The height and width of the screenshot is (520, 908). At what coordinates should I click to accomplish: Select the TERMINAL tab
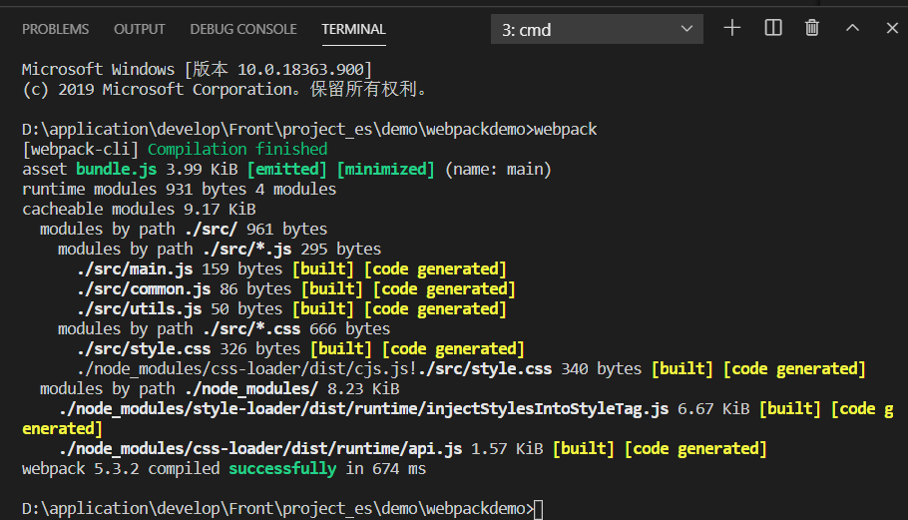click(354, 29)
